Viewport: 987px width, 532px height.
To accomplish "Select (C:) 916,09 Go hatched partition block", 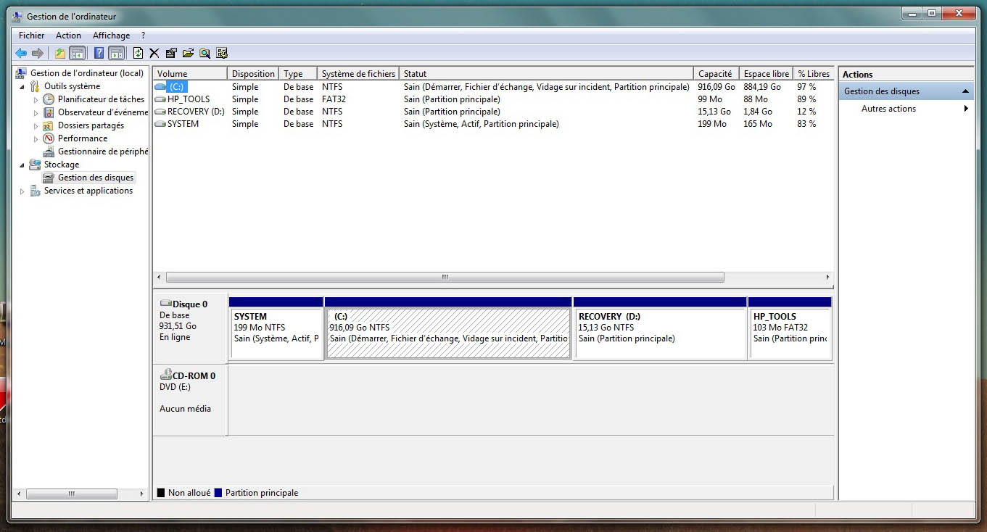I will pos(448,328).
